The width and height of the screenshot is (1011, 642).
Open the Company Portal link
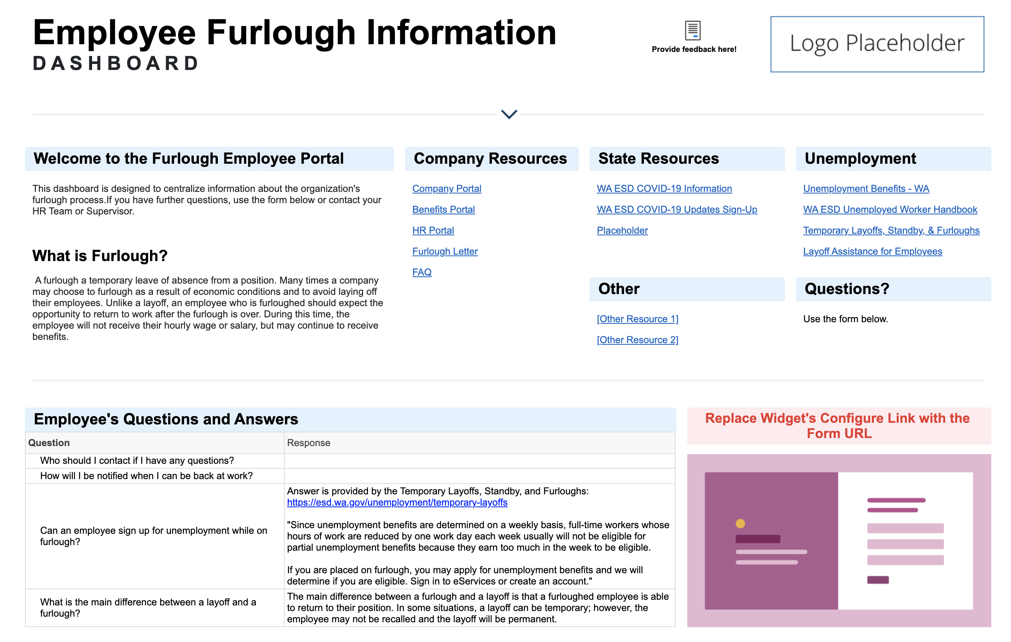pos(446,189)
